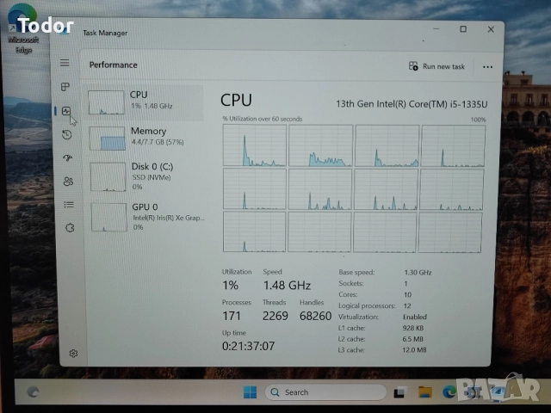Click the first CPU core utilization graph
This screenshot has width=551, height=413.
(x=254, y=145)
